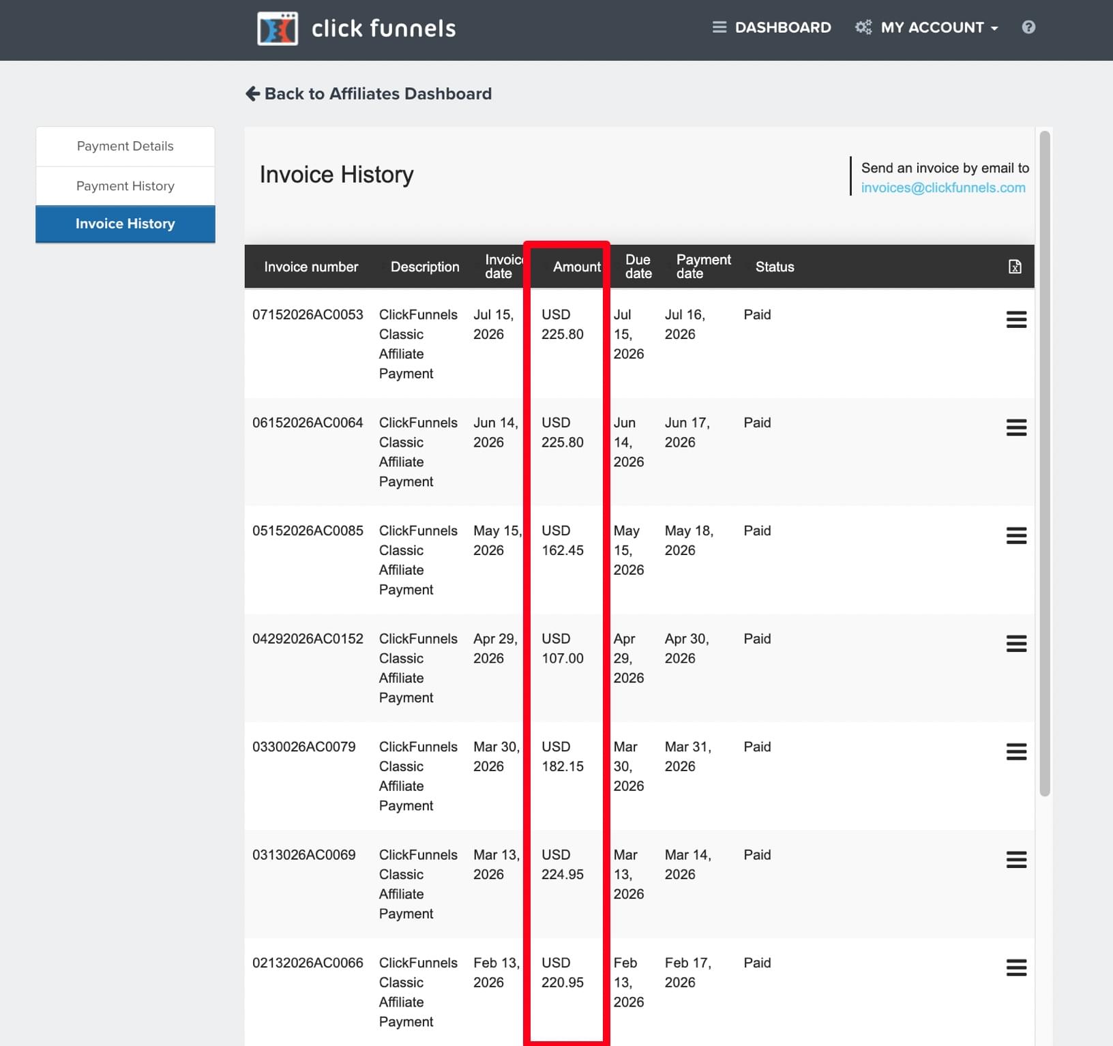This screenshot has width=1113, height=1046.
Task: Click the USD 162.45 amount
Action: click(563, 540)
